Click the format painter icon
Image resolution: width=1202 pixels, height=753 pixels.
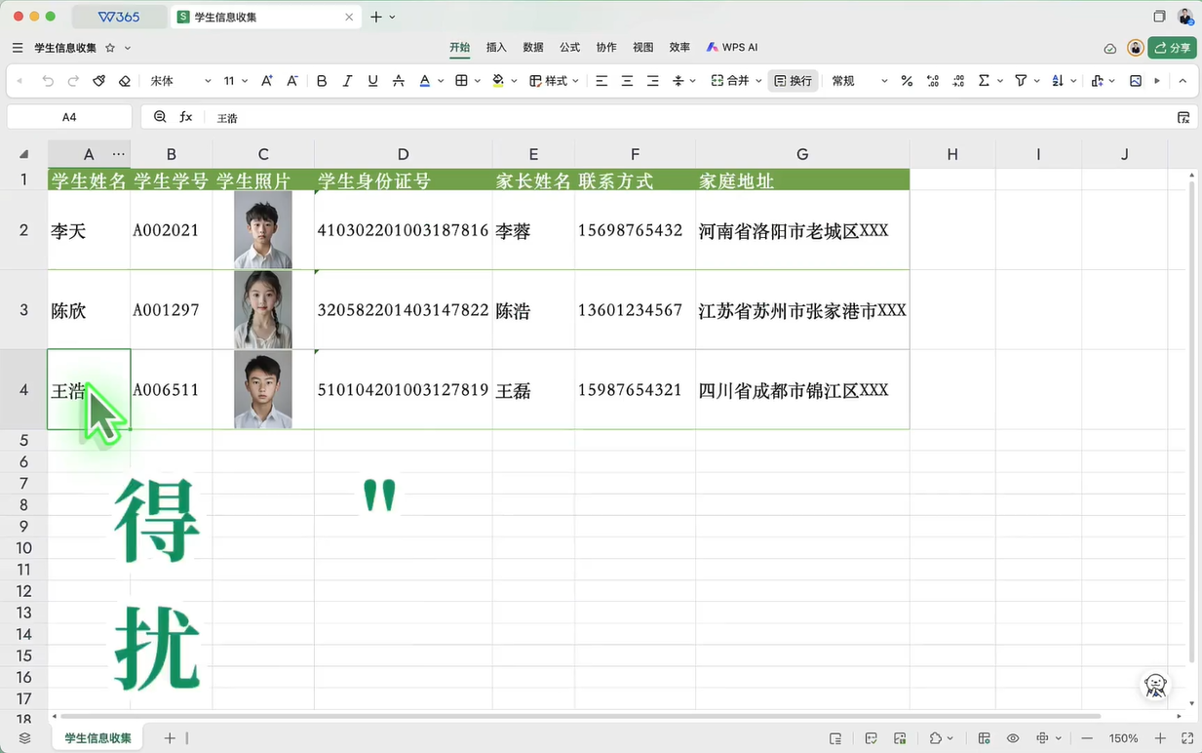99,81
